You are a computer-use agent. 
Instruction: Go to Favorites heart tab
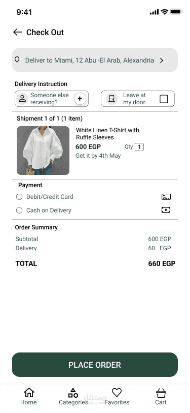tap(117, 396)
